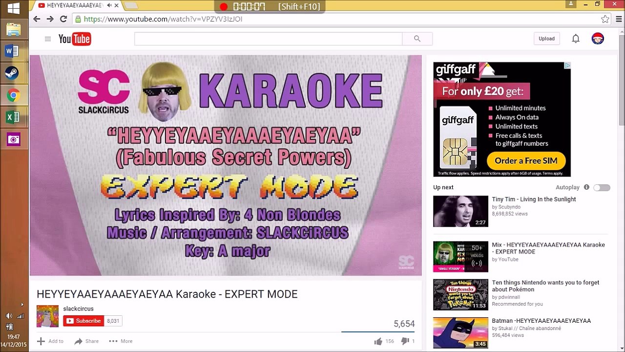Open the slackcircus channel avatar
The width and height of the screenshot is (625, 352).
(x=47, y=316)
